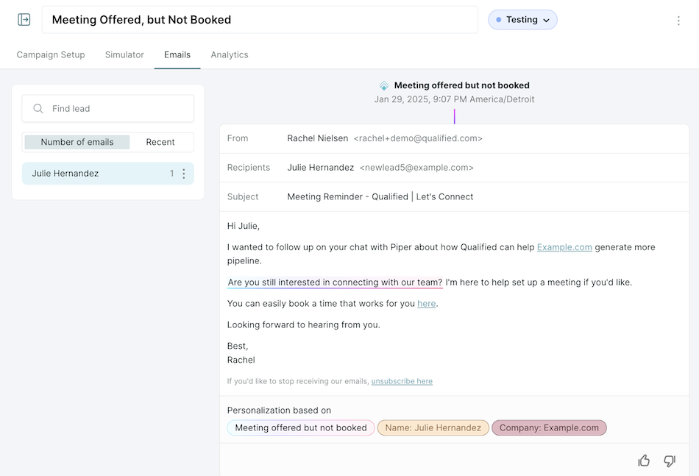The width and height of the screenshot is (699, 476).
Task: Click the 'Personalization based on' label
Action: tap(279, 411)
